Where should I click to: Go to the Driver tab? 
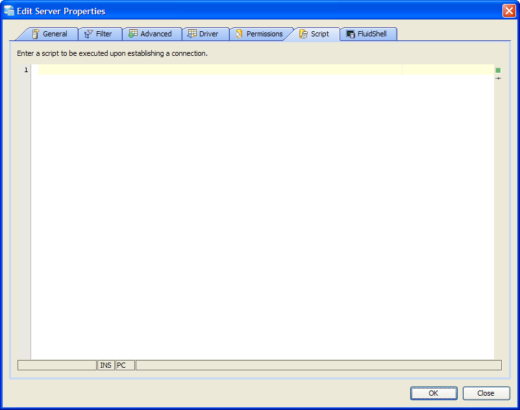click(x=206, y=34)
